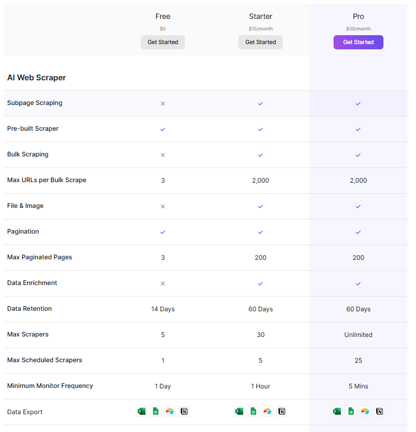This screenshot has width=416, height=432.
Task: Toggle Subpage Scraping checkmark for Starter
Action: click(261, 103)
